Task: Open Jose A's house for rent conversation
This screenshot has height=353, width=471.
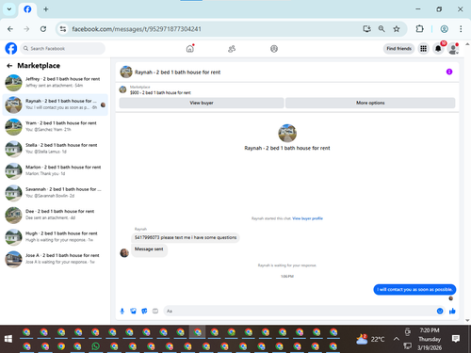Action: point(55,259)
